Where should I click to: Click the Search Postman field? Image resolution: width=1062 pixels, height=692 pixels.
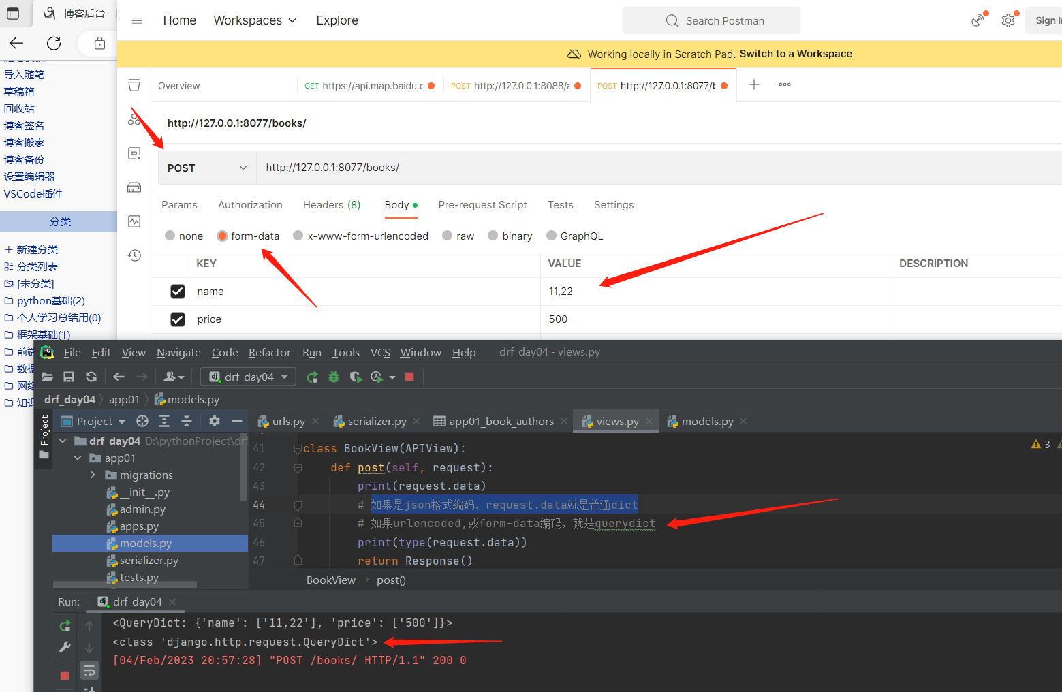(x=711, y=20)
